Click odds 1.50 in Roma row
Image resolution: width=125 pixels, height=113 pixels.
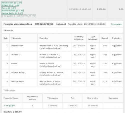[105, 64]
